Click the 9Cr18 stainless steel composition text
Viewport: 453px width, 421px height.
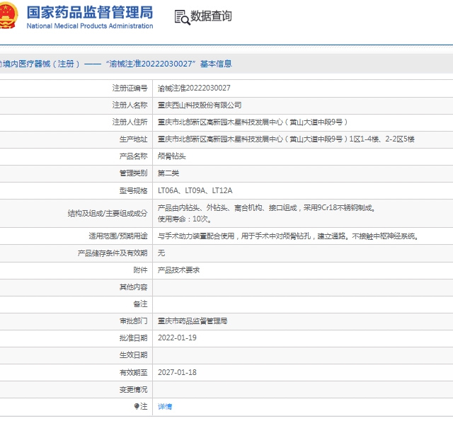266,207
